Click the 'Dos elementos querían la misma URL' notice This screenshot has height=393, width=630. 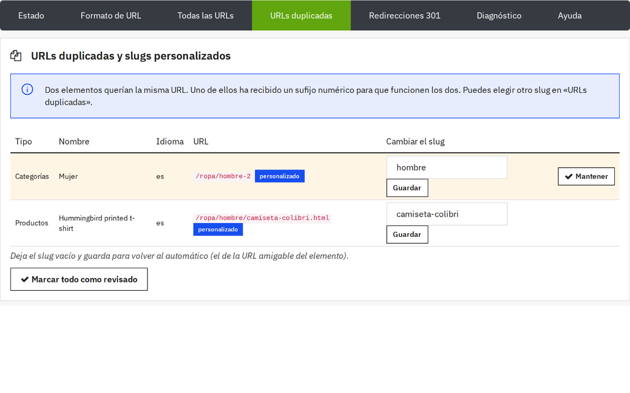(x=315, y=96)
